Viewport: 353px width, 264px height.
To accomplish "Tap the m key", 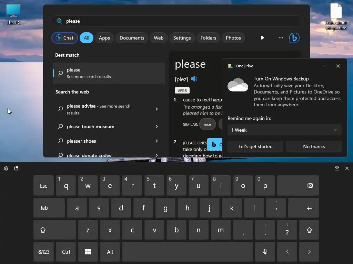I will [221, 230].
